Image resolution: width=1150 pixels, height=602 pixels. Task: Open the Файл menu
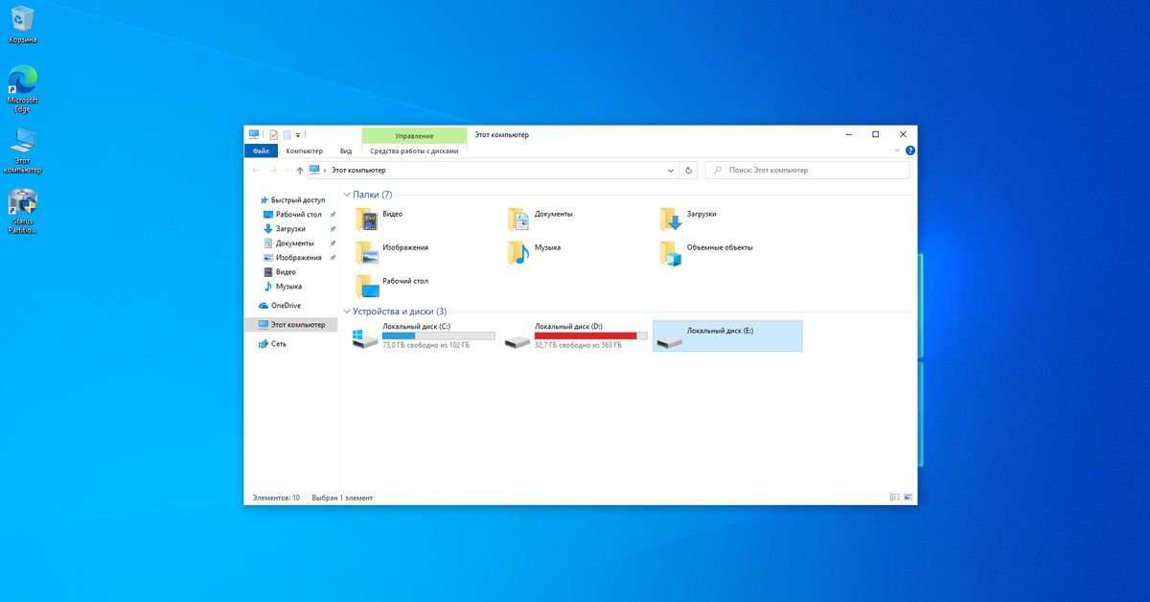[x=261, y=150]
